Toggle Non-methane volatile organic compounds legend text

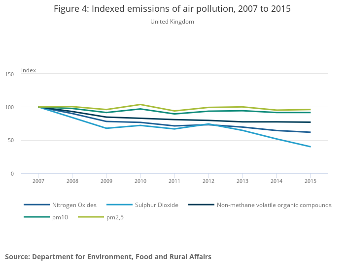[274, 205]
